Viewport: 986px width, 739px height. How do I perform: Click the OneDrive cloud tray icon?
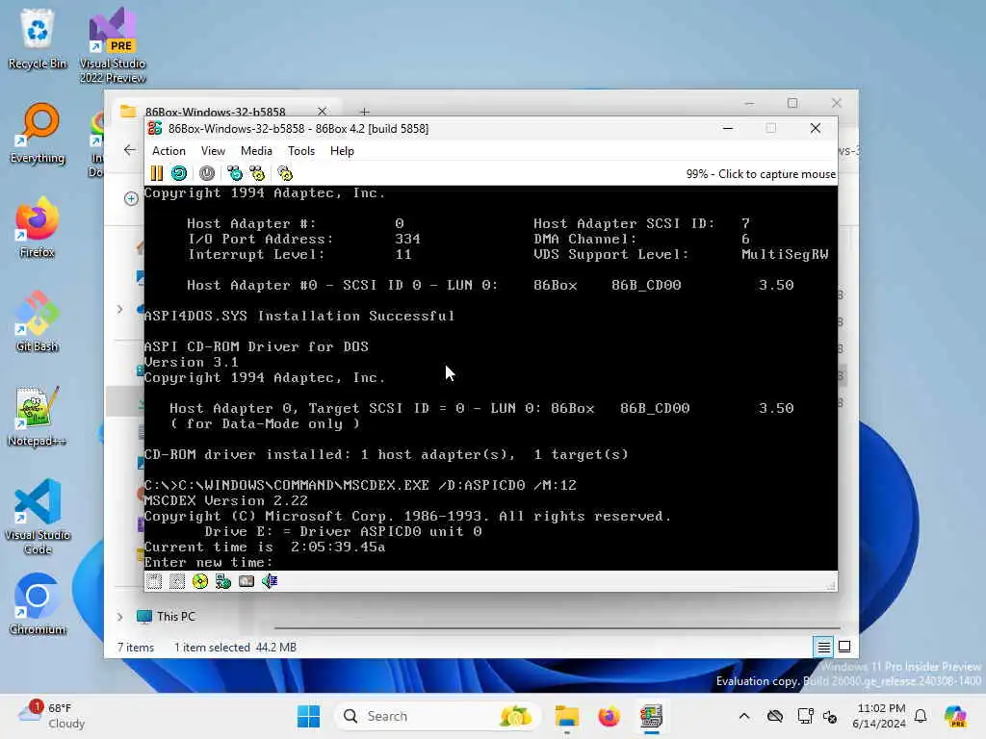[775, 716]
